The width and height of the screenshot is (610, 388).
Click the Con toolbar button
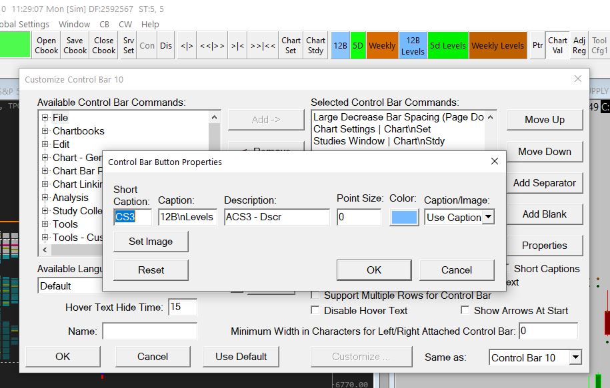pyautogui.click(x=147, y=45)
